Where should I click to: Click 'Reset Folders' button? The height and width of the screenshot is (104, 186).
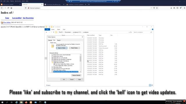[74, 48]
